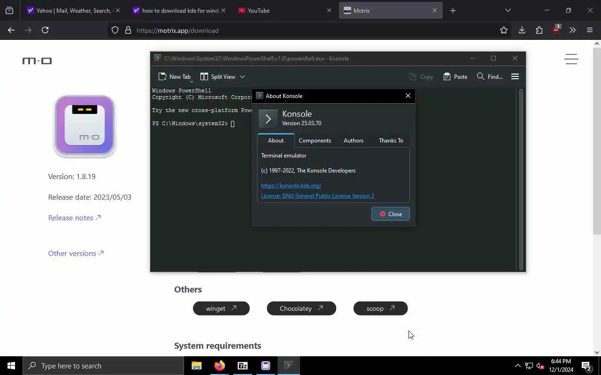Viewport: 601px width, 375px height.
Task: Open the Motrix page hamburger menu
Action: click(571, 59)
